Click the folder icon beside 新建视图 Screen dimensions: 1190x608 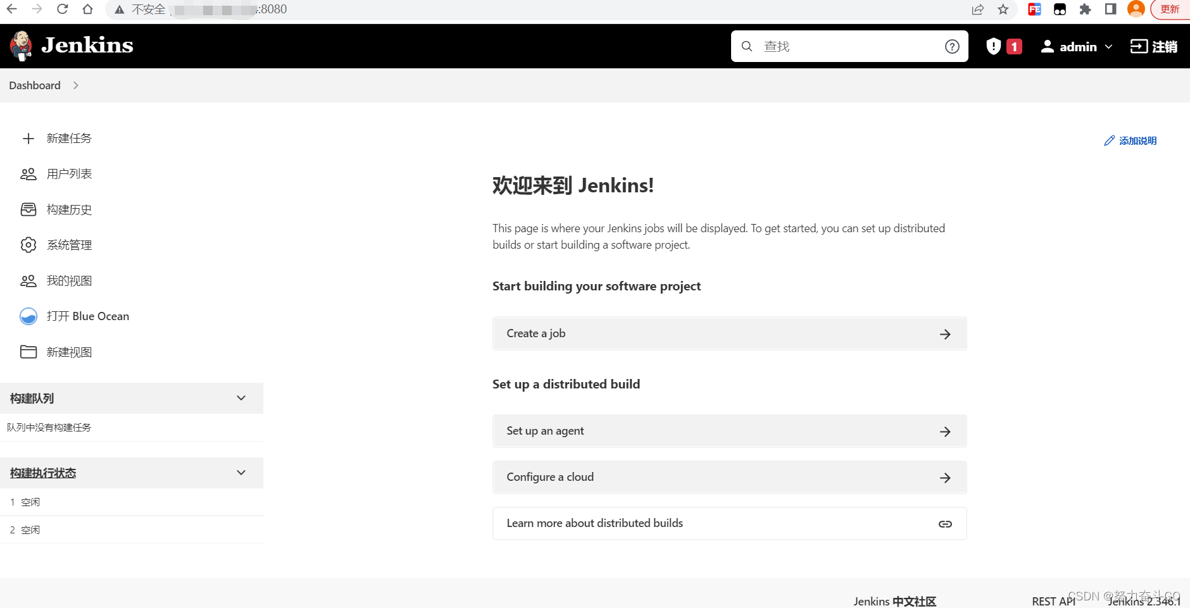[x=28, y=352]
